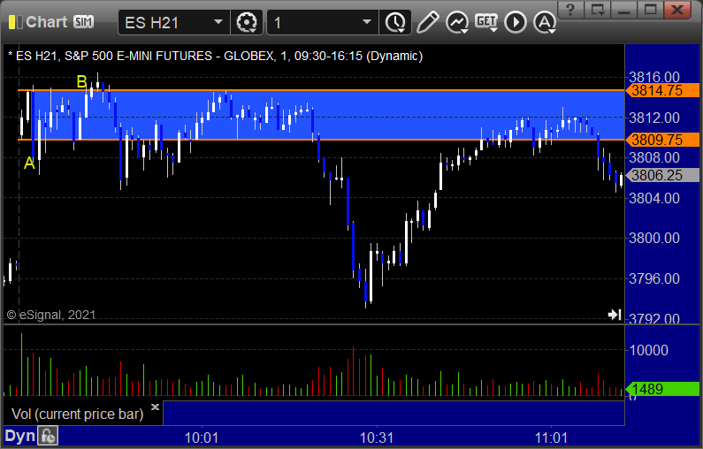Close the chart window
The width and height of the screenshot is (703, 449).
[677, 10]
